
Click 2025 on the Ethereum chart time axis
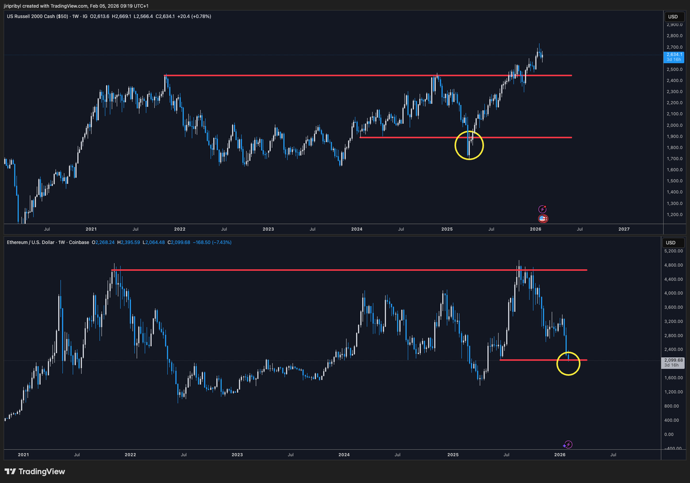[x=453, y=454]
